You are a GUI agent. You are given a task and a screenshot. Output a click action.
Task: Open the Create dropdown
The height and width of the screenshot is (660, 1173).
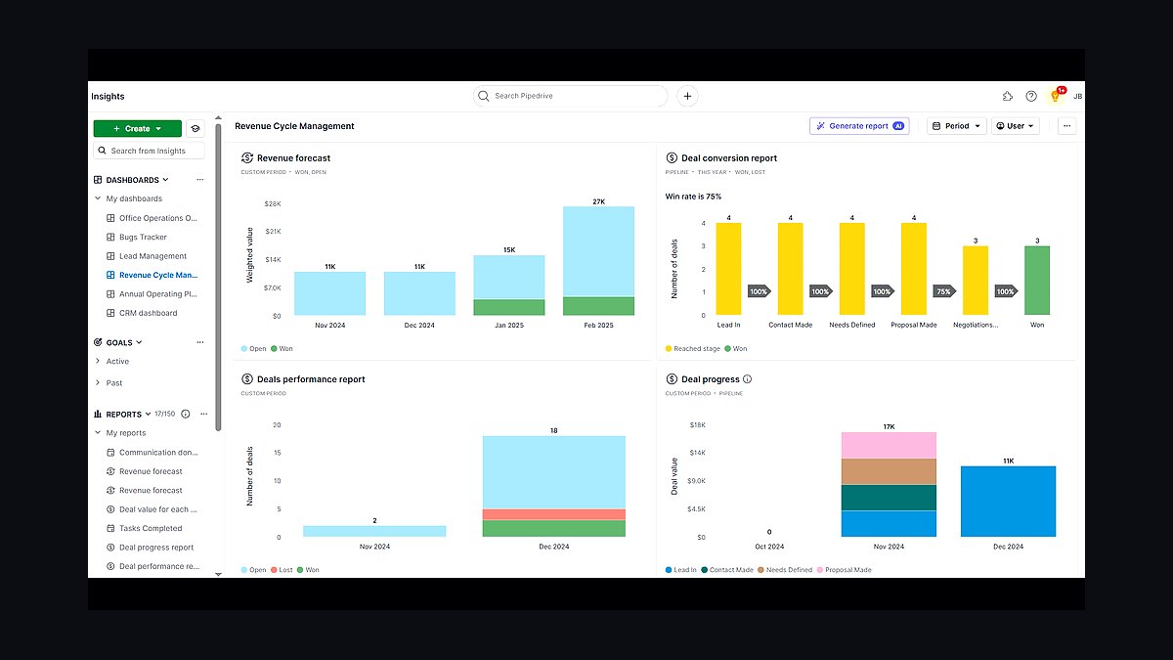138,128
